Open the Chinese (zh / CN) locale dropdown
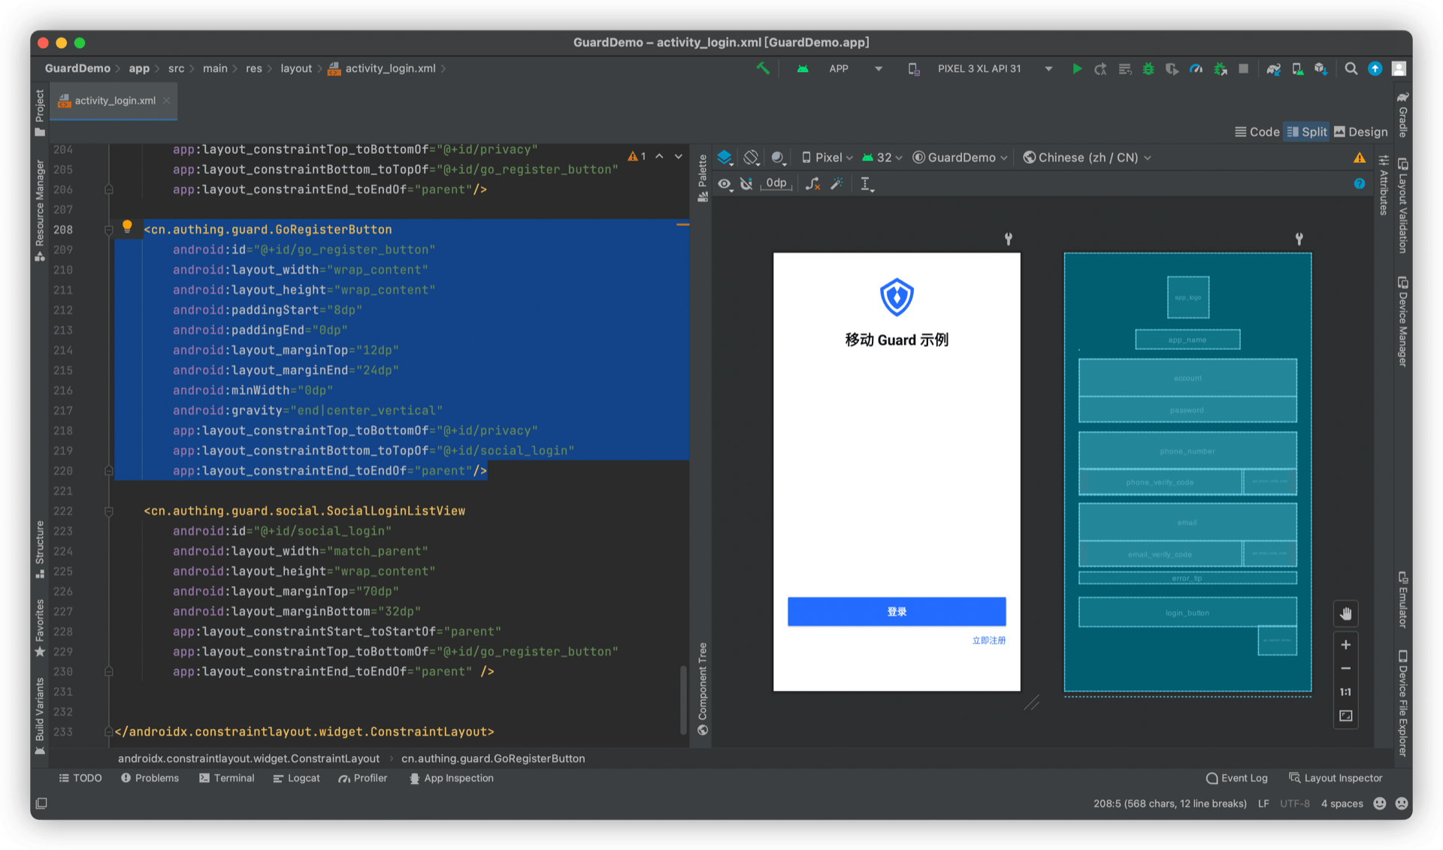 pyautogui.click(x=1087, y=158)
